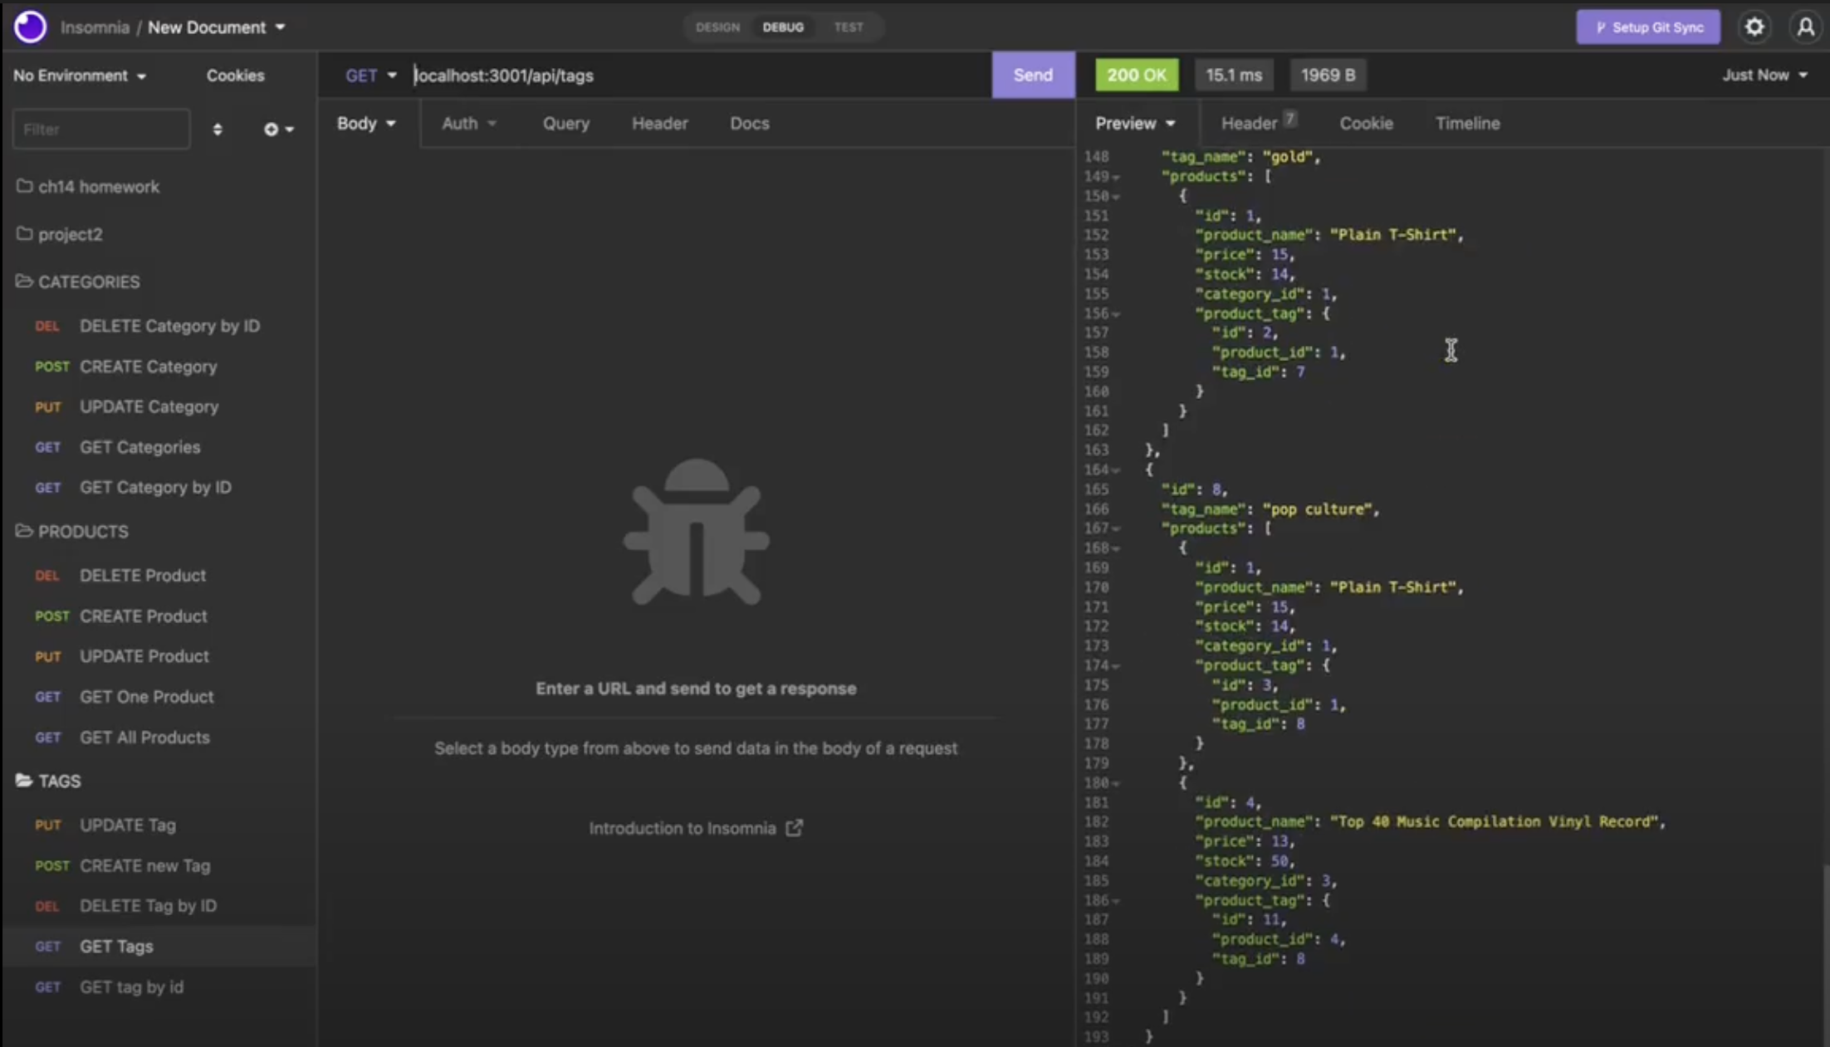This screenshot has height=1047, width=1830.
Task: Click the sort requests arrows icon
Action: coord(218,129)
